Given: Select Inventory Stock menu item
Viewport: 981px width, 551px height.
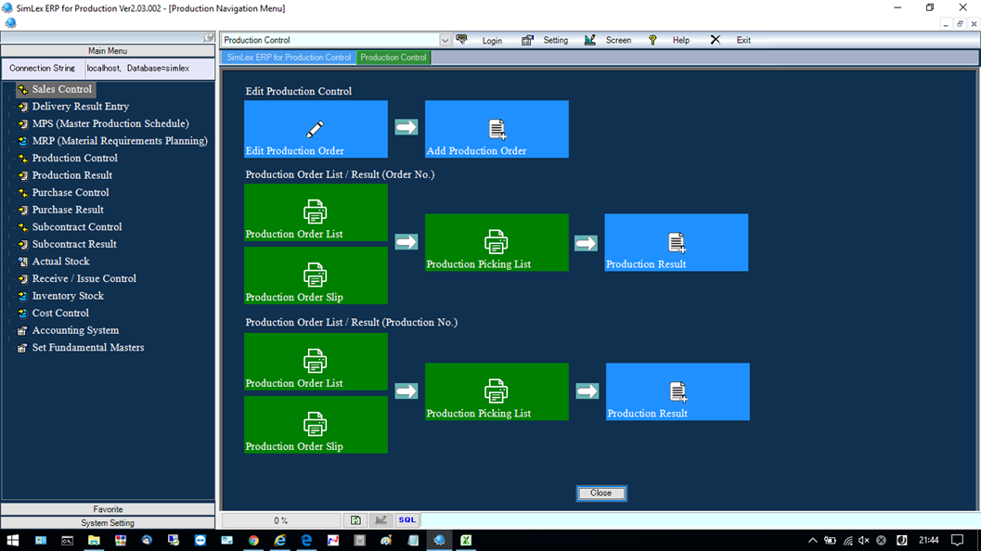Looking at the screenshot, I should click(x=68, y=296).
